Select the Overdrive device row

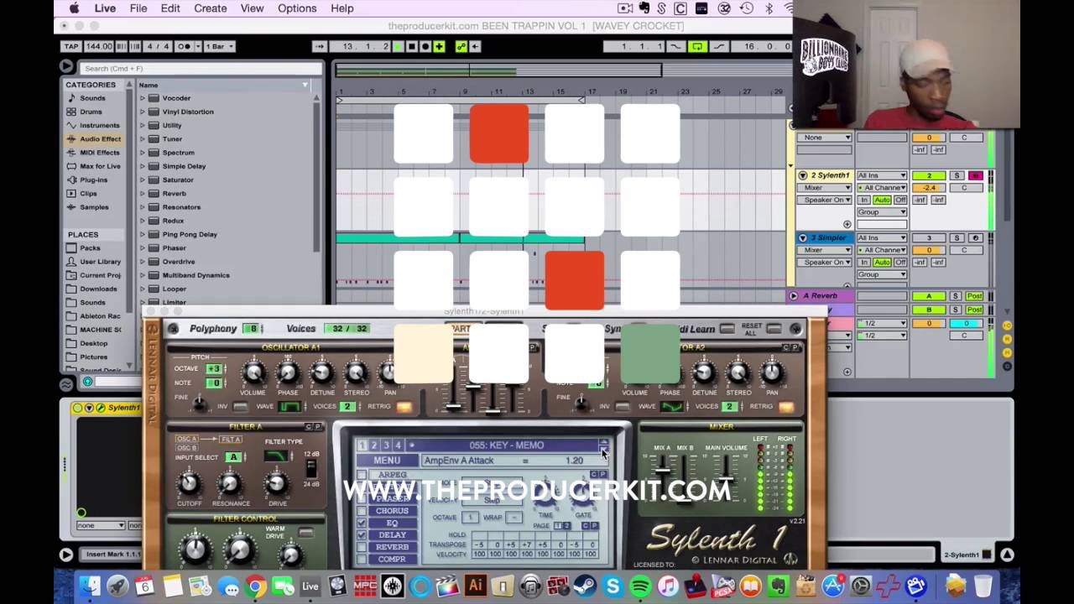(225, 261)
